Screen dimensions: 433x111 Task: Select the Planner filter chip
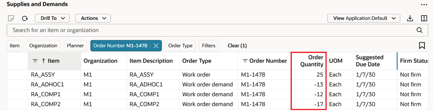[75, 45]
